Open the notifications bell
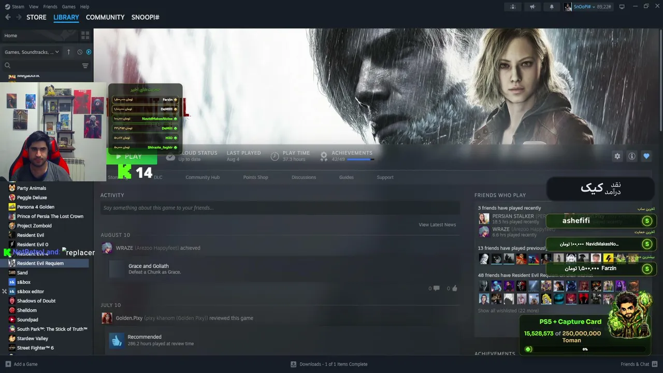This screenshot has height=373, width=663. [552, 7]
